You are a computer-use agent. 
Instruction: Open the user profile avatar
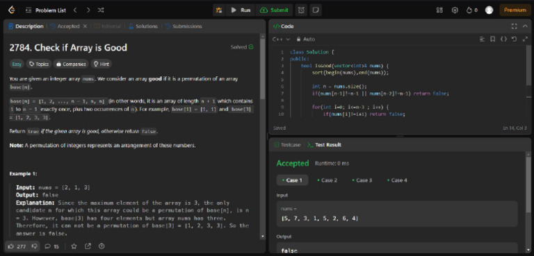point(489,10)
